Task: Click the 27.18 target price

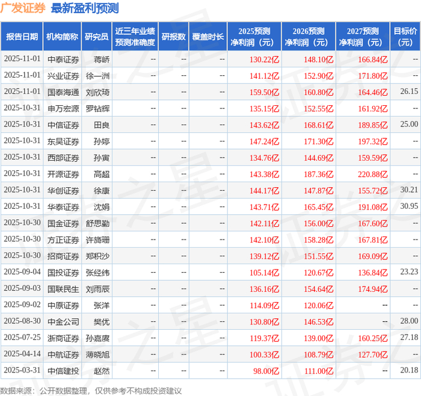Action: tap(409, 337)
